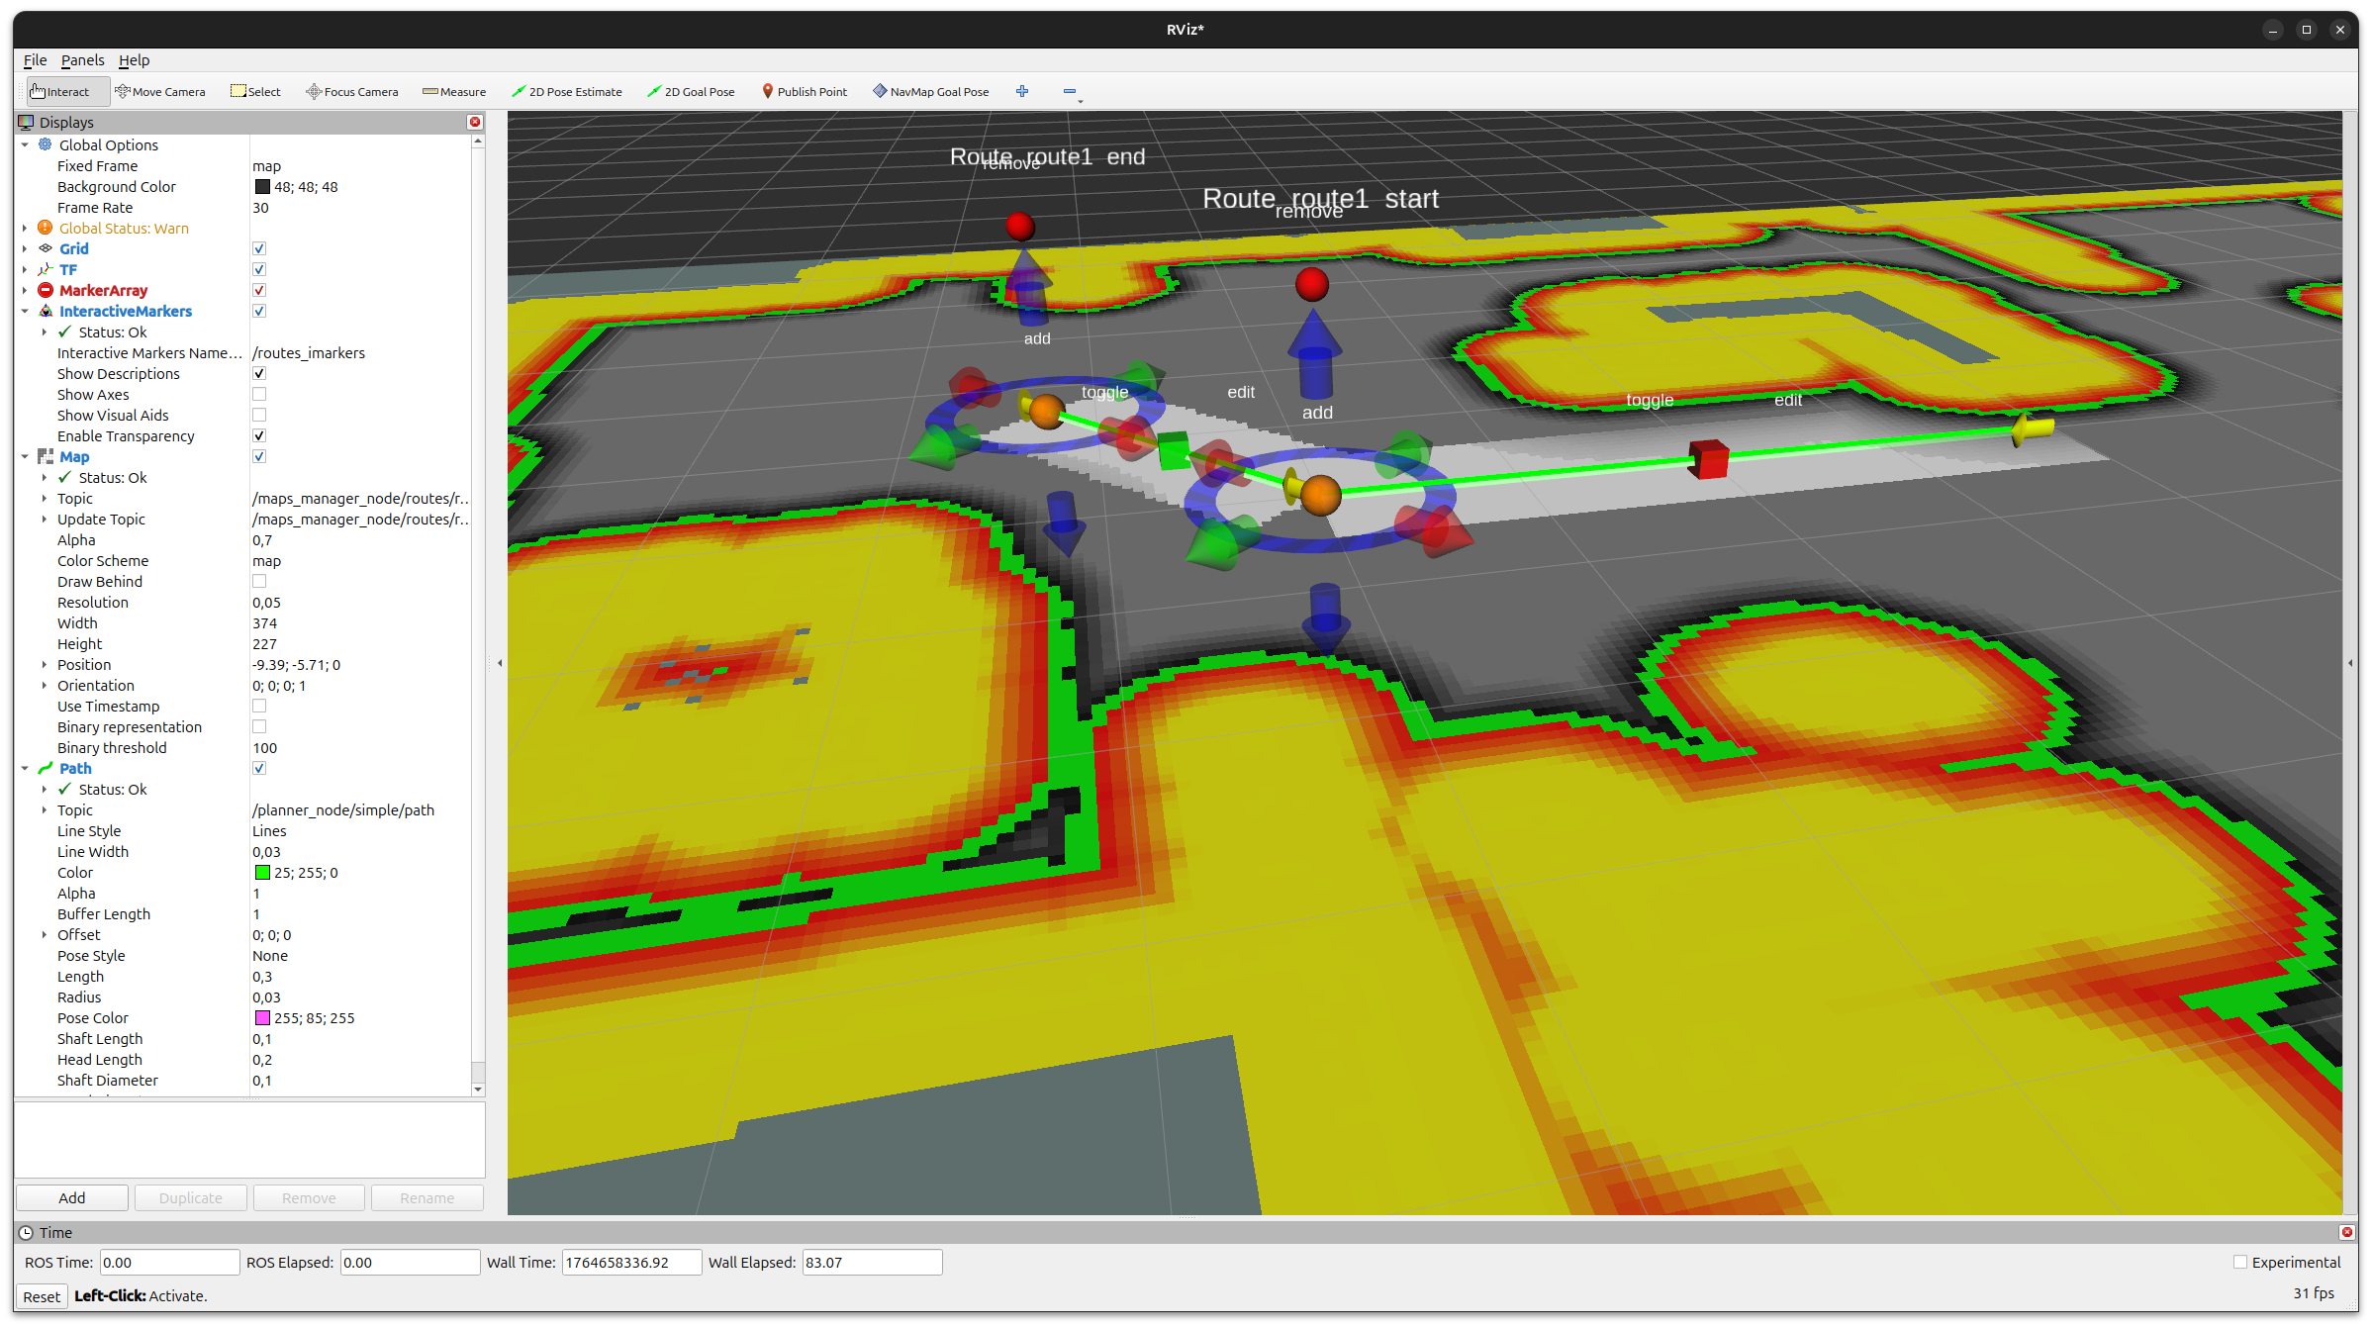Open the File menu

coord(35,59)
